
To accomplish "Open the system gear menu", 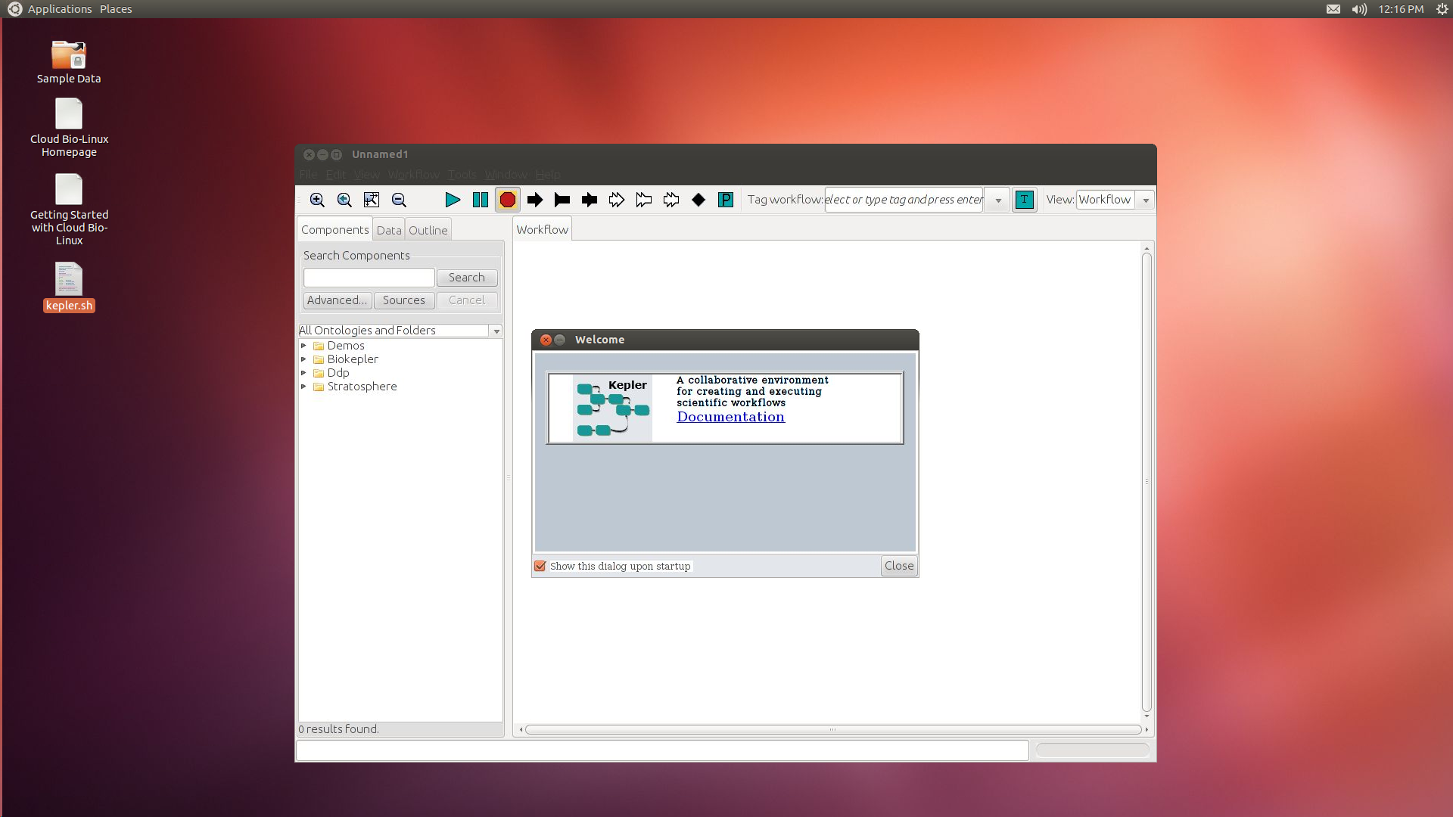I will [x=1442, y=9].
